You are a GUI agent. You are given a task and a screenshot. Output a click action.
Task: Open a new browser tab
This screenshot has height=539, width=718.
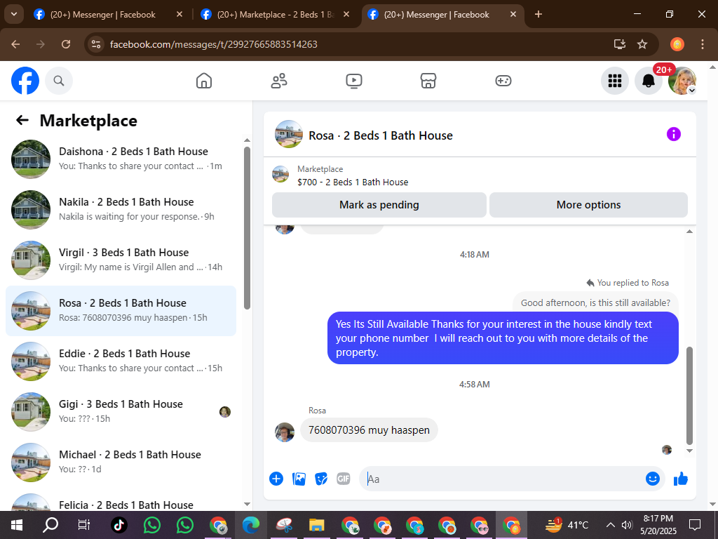(x=538, y=15)
